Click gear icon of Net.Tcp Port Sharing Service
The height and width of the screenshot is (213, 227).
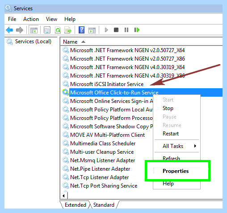[x=66, y=186]
